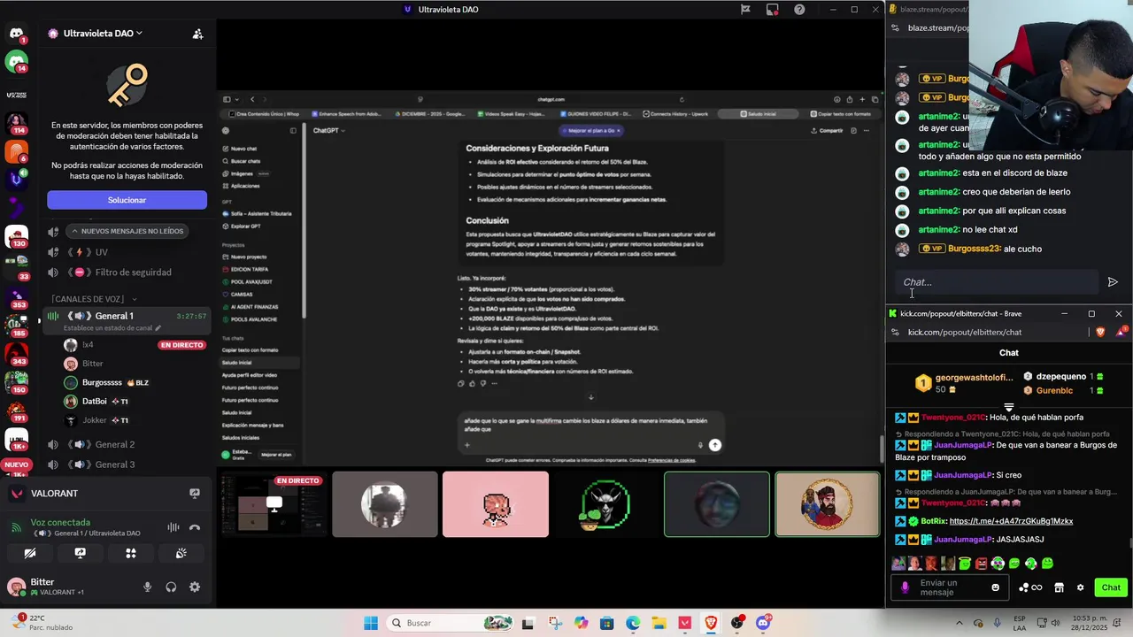The height and width of the screenshot is (637, 1133).
Task: Select the green skull avatar tile
Action: 606,504
